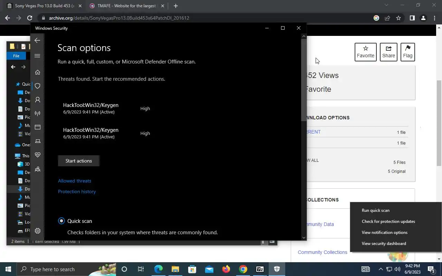Open volume control in system tray
The width and height of the screenshot is (442, 276).
(397, 269)
